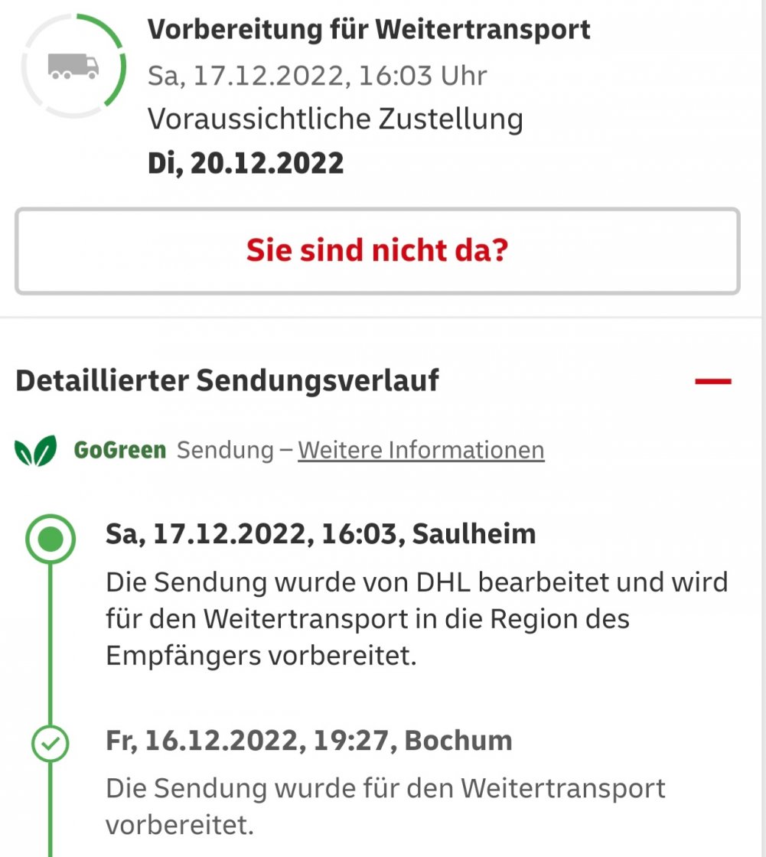Click the green progress arc around the truck
This screenshot has width=766, height=857.
pyautogui.click(x=119, y=65)
